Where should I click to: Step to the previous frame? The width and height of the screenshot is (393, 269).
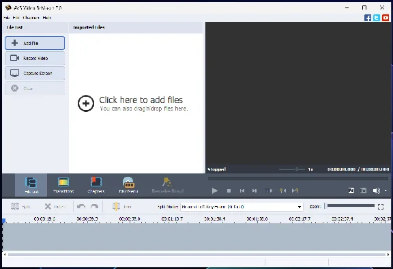(x=242, y=190)
